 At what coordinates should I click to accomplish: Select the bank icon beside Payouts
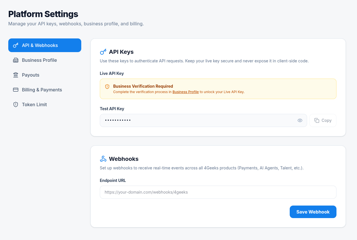point(16,75)
